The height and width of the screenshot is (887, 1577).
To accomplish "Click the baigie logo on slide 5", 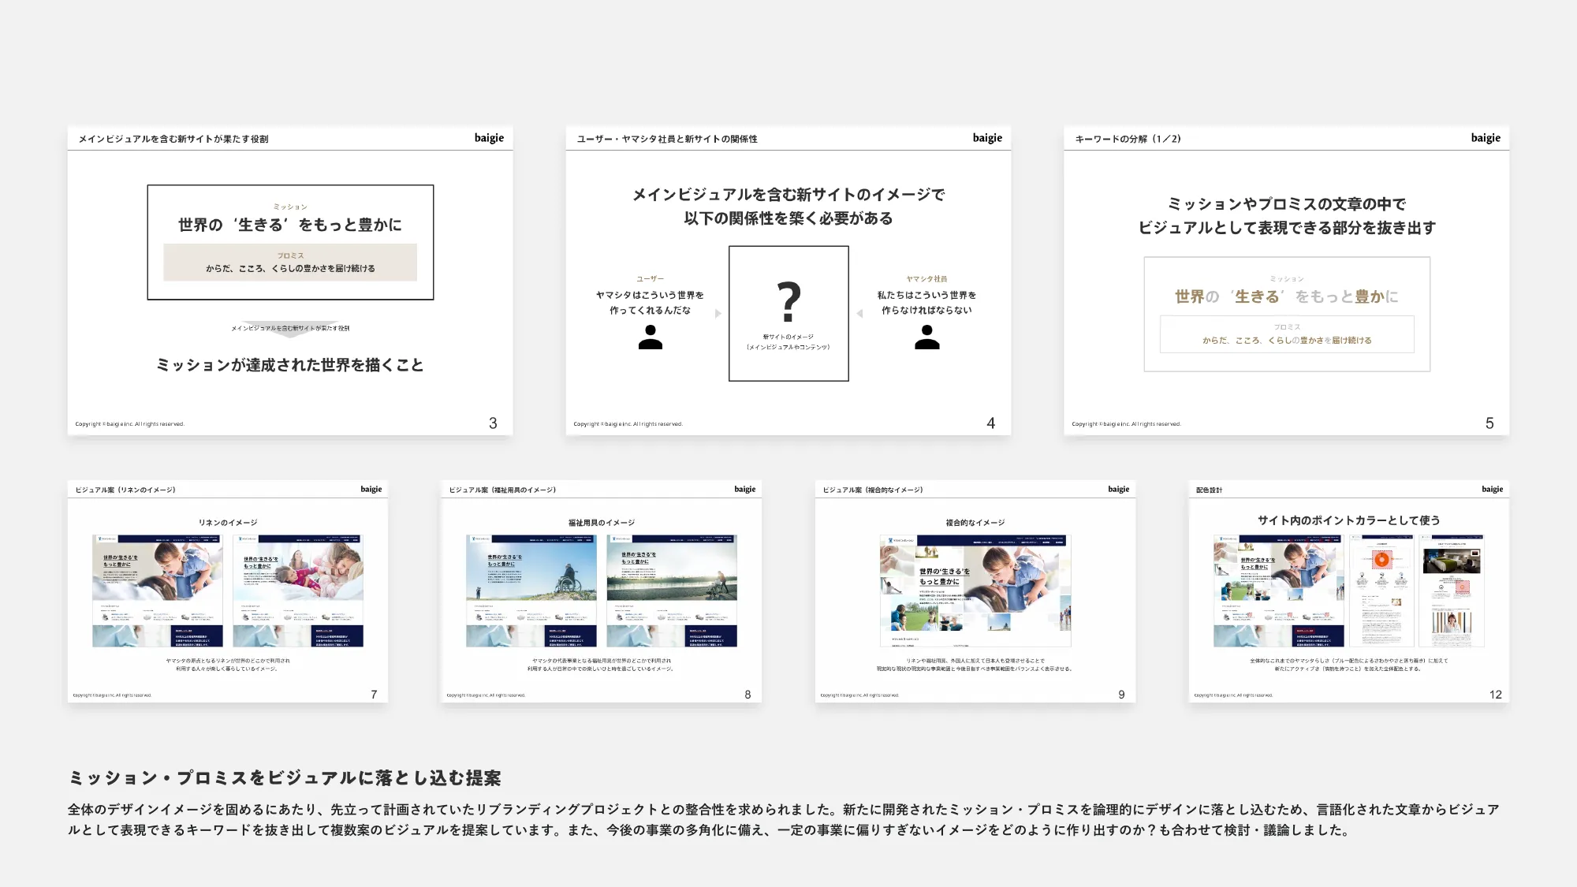I will pos(1486,138).
